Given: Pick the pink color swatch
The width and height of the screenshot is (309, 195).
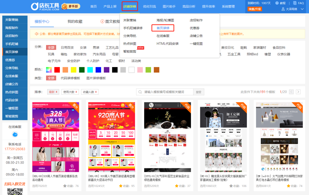Looking at the screenshot, I should [140, 70].
